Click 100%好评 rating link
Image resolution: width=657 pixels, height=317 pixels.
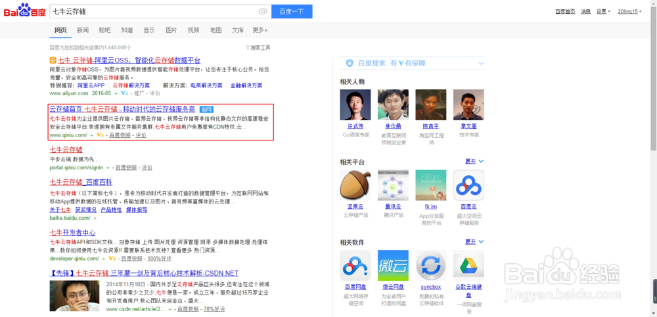[160, 259]
